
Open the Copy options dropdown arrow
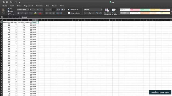[x=14, y=11]
